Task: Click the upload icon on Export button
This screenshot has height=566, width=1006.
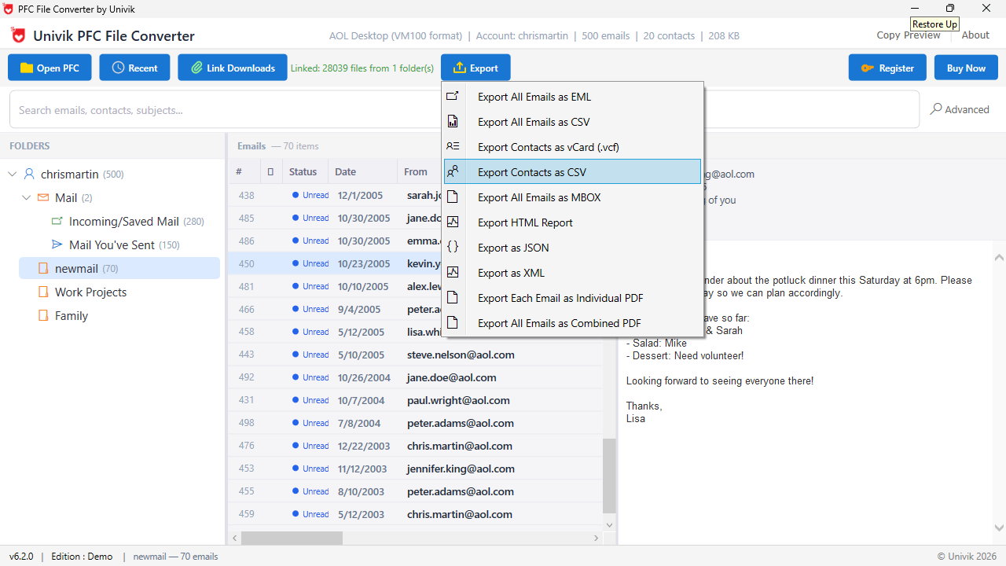Action: [461, 67]
